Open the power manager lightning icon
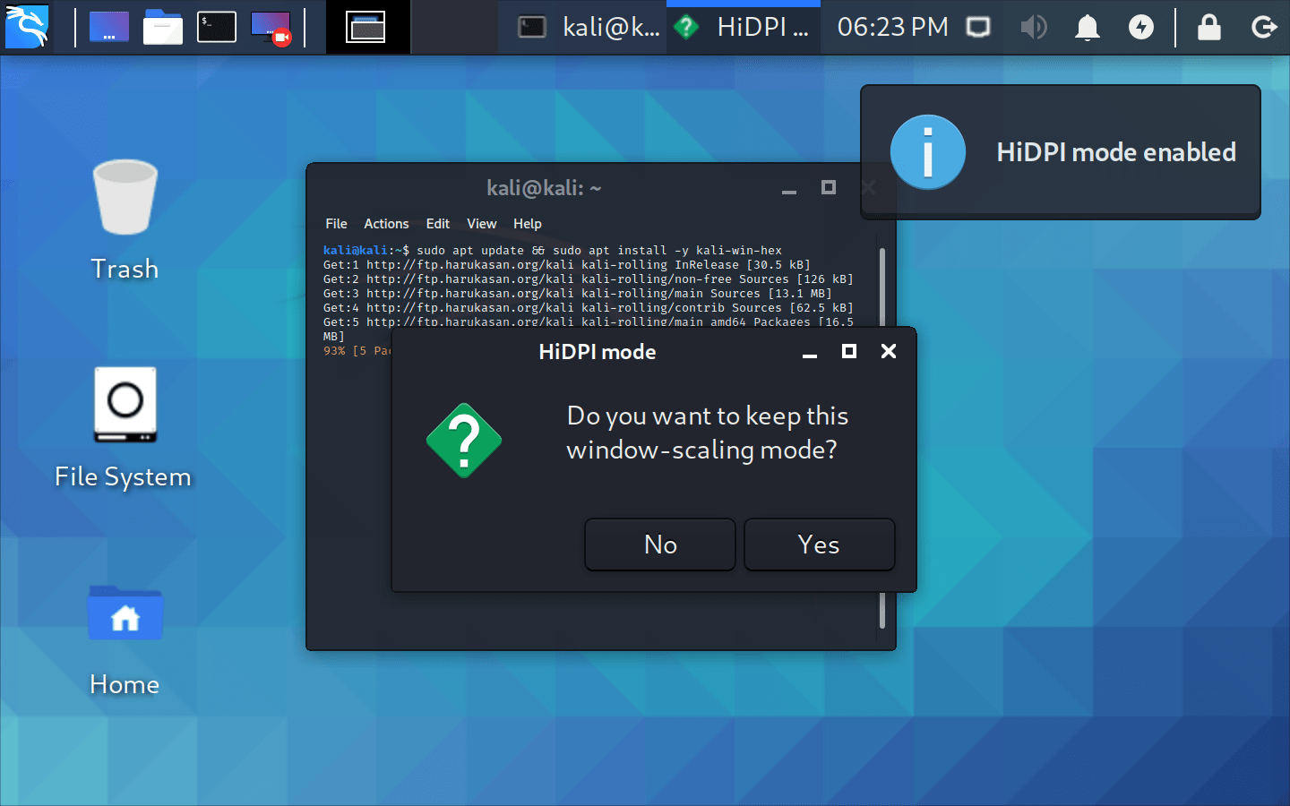 click(1140, 27)
